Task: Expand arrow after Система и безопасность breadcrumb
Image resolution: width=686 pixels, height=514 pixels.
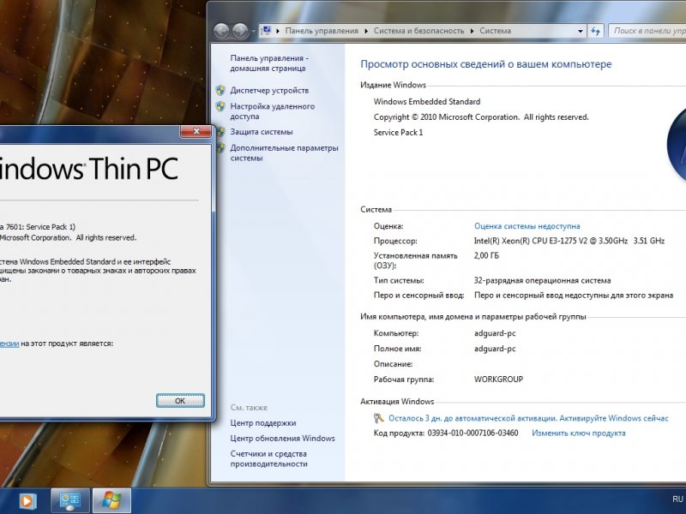Action: pos(472,31)
